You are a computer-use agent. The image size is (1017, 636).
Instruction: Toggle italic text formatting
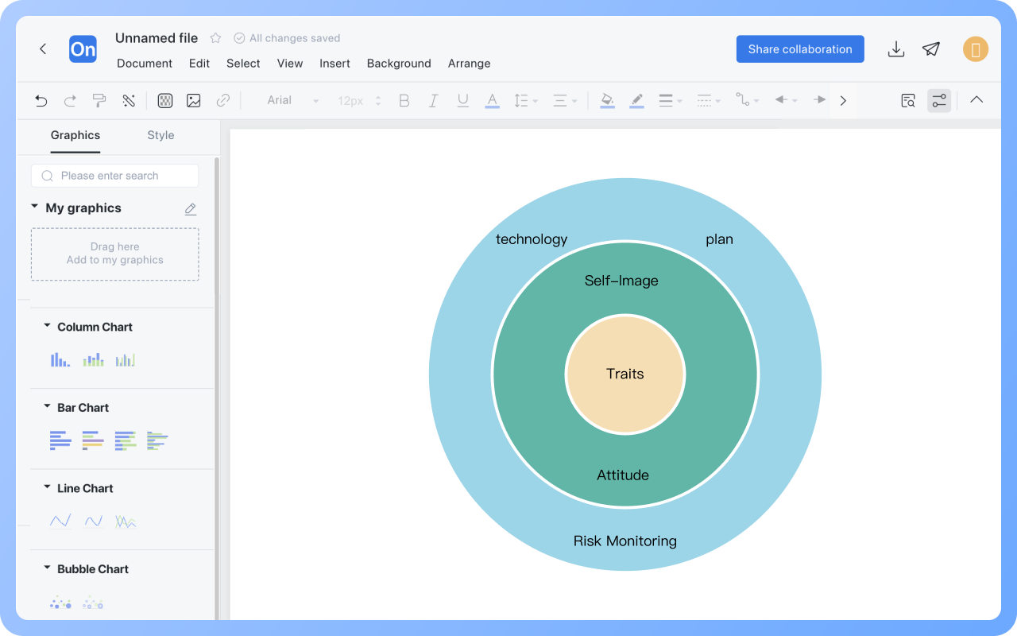click(434, 100)
